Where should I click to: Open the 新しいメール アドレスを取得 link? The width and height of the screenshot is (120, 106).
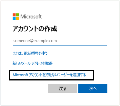pyautogui.click(x=33, y=63)
